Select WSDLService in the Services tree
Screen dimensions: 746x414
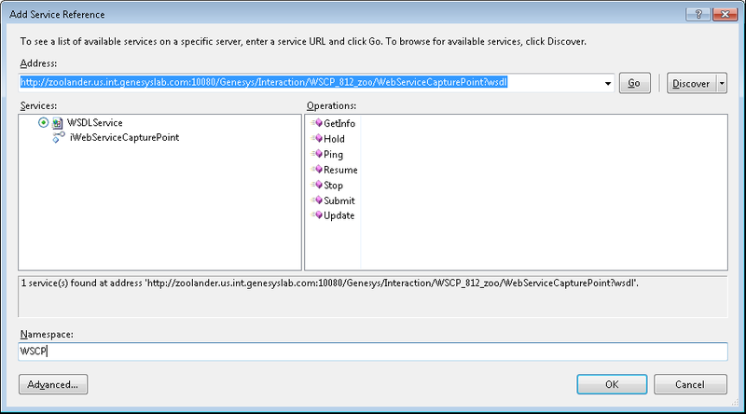[95, 123]
